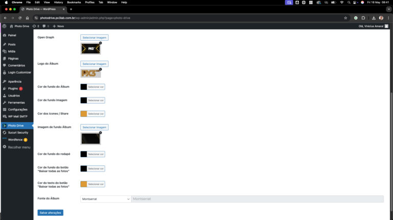Open macOS Spotlight search icon
This screenshot has width=393, height=220.
348,2
